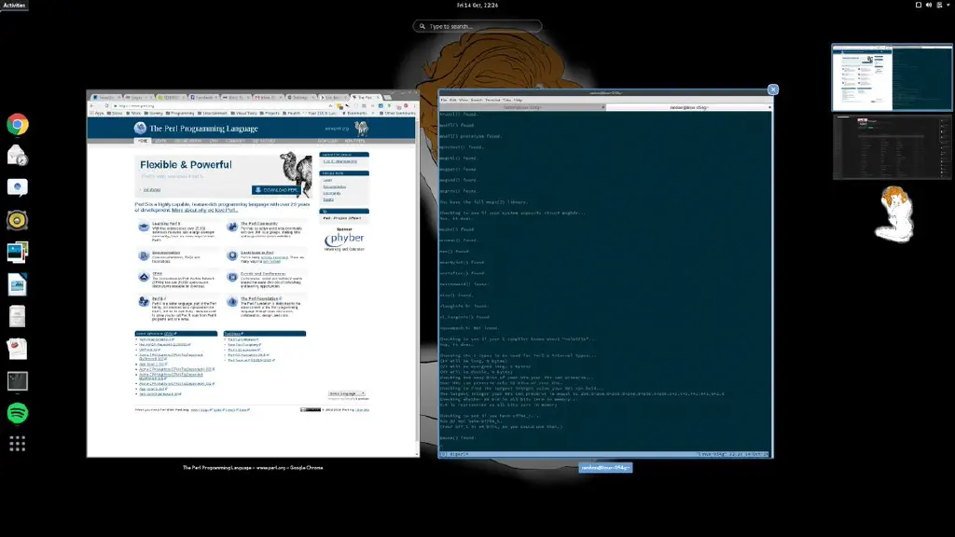Viewport: 955px width, 537px height.
Task: Select HOME in Perl site navigation
Action: (143, 141)
